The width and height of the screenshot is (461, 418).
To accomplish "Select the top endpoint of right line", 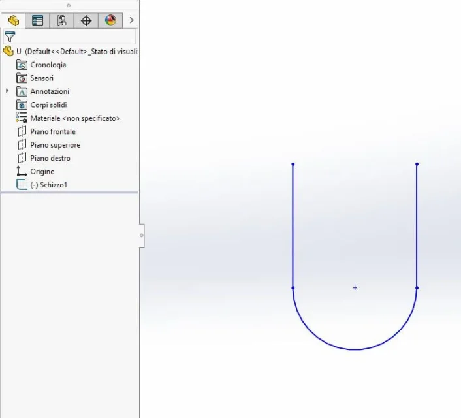I will [x=417, y=164].
